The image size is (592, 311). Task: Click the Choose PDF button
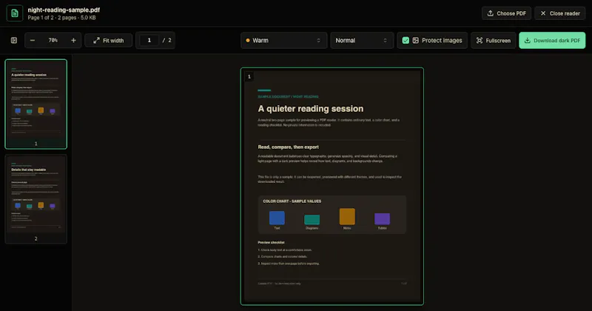(x=506, y=13)
